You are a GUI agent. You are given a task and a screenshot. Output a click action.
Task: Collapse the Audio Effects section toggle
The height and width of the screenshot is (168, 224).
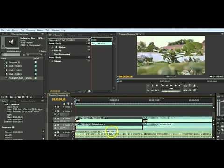coord(89,57)
